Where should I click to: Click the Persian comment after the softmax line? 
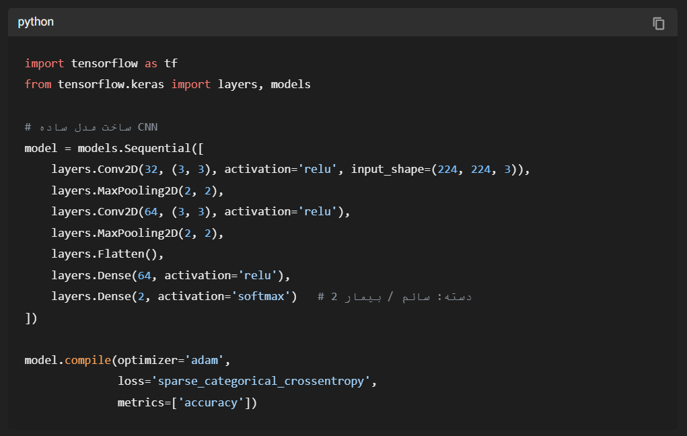pyautogui.click(x=394, y=297)
